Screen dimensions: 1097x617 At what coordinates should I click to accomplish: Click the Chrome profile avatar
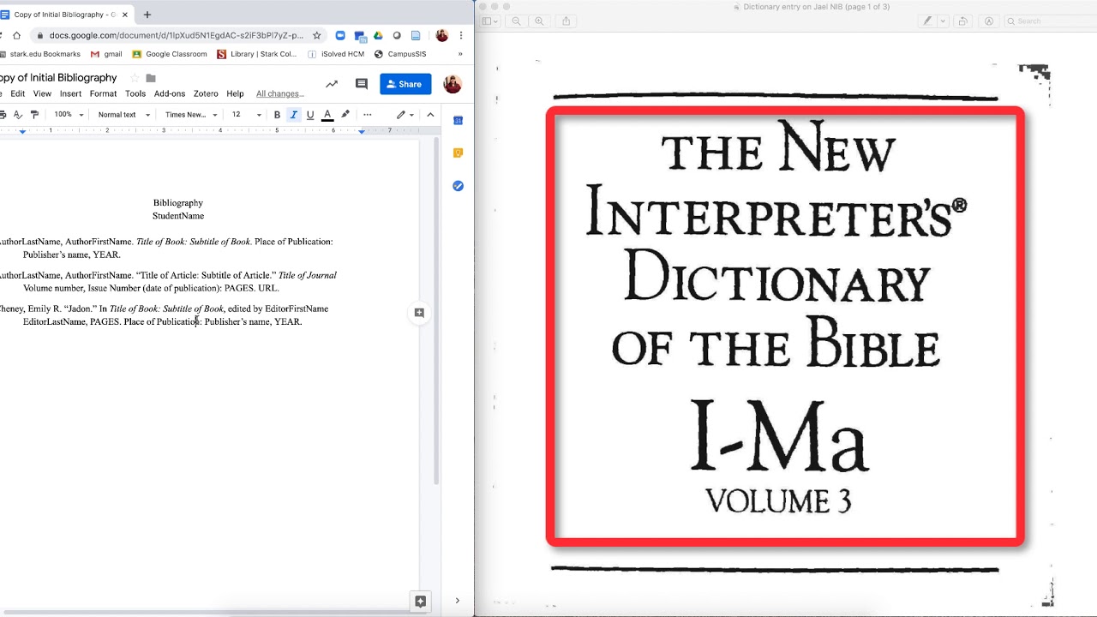point(442,35)
